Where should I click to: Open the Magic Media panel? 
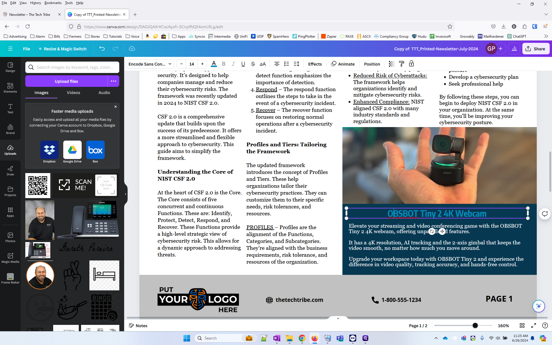[10, 258]
